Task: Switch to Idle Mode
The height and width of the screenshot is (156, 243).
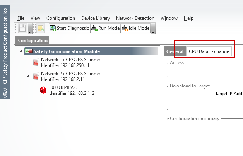Action: [135, 28]
